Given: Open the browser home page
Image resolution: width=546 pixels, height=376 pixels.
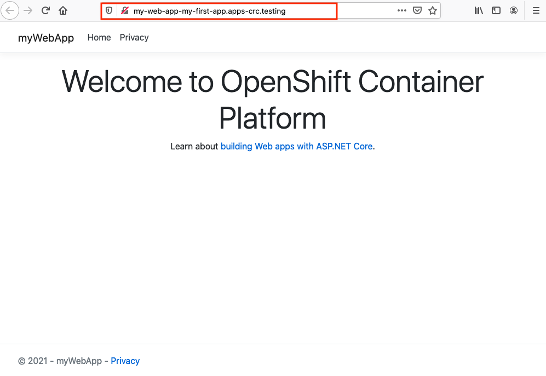Looking at the screenshot, I should (x=63, y=10).
